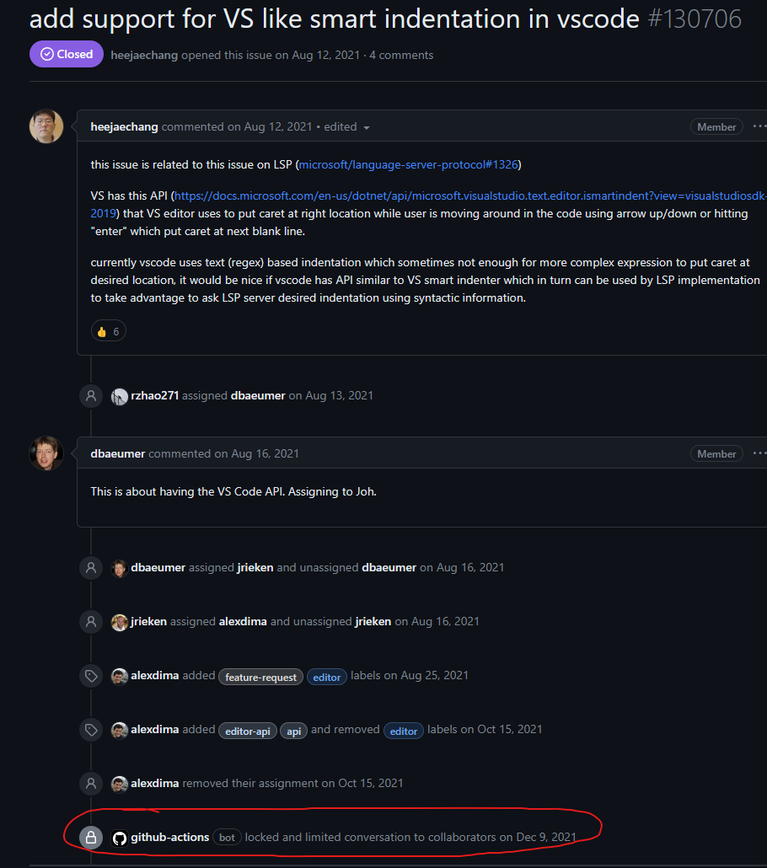This screenshot has height=868, width=767.
Task: Open heejaechang's username link
Action: (124, 126)
